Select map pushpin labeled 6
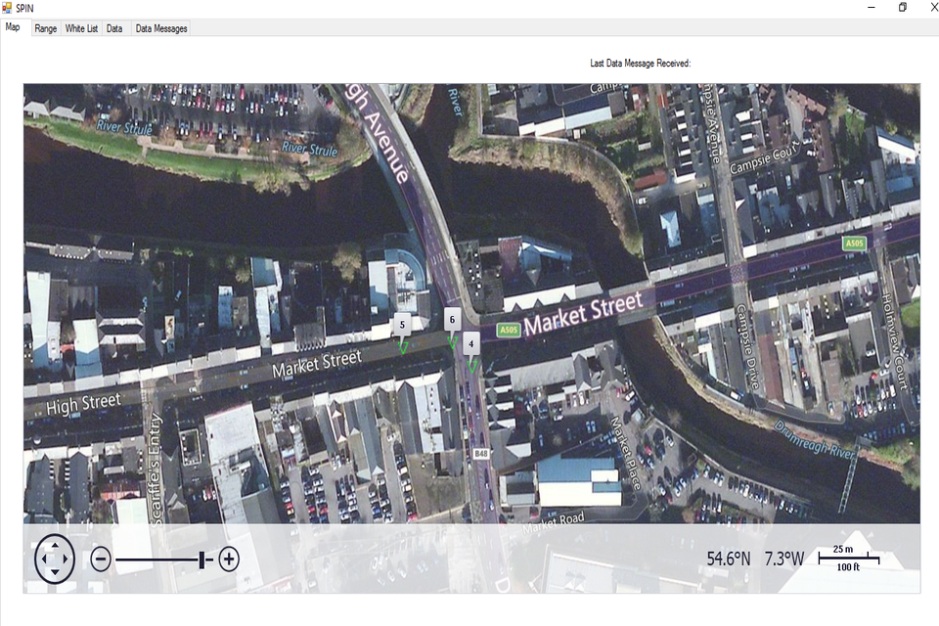Screen dimensions: 939x626 click(x=451, y=319)
